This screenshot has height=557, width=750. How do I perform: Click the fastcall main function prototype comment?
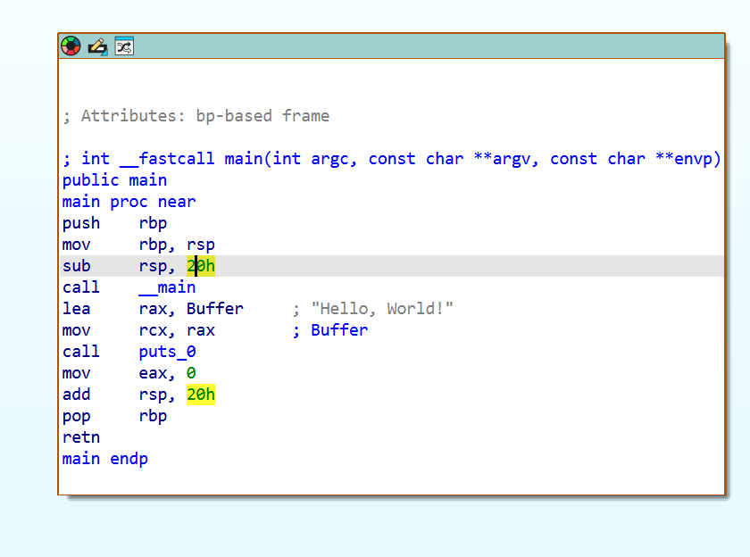pyautogui.click(x=391, y=159)
